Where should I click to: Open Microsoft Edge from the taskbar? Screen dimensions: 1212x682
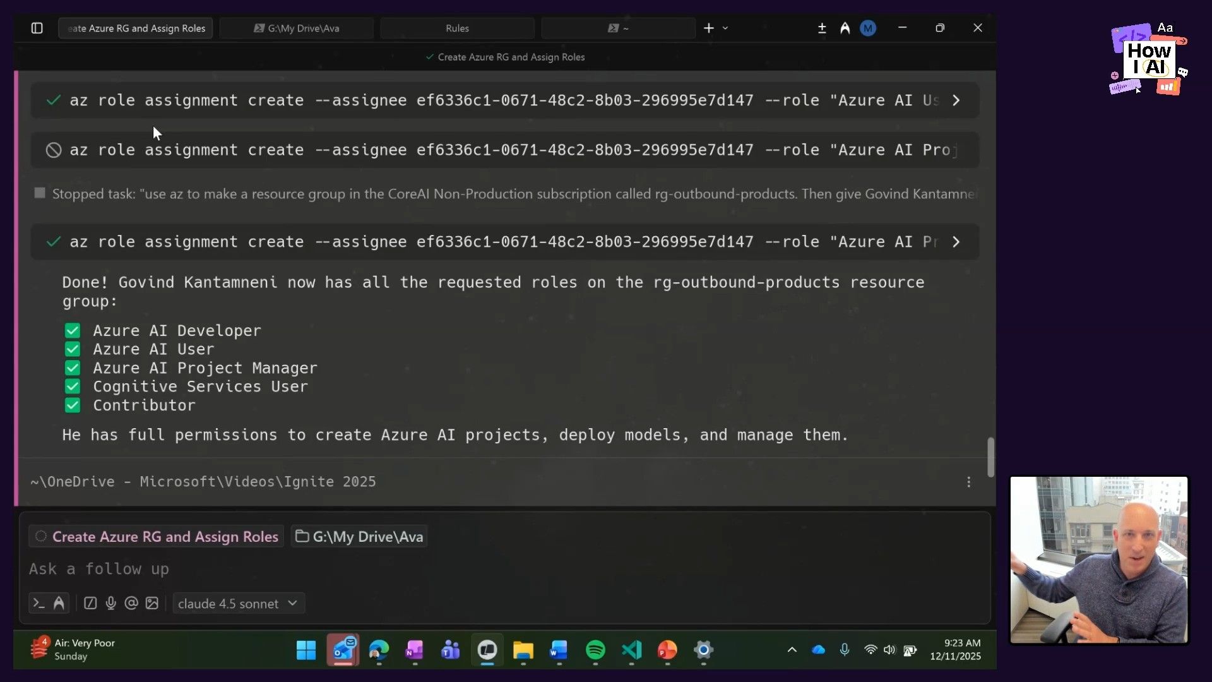(379, 650)
